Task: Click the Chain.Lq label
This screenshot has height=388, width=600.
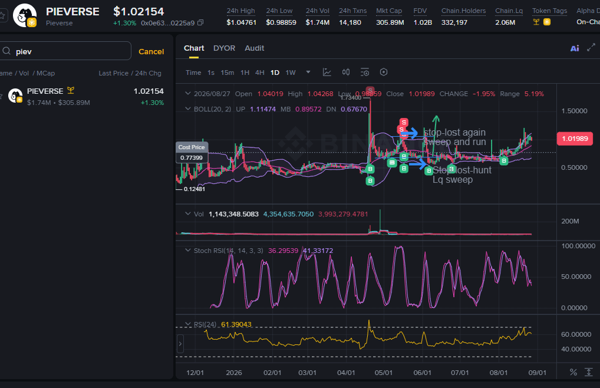Action: 509,11
